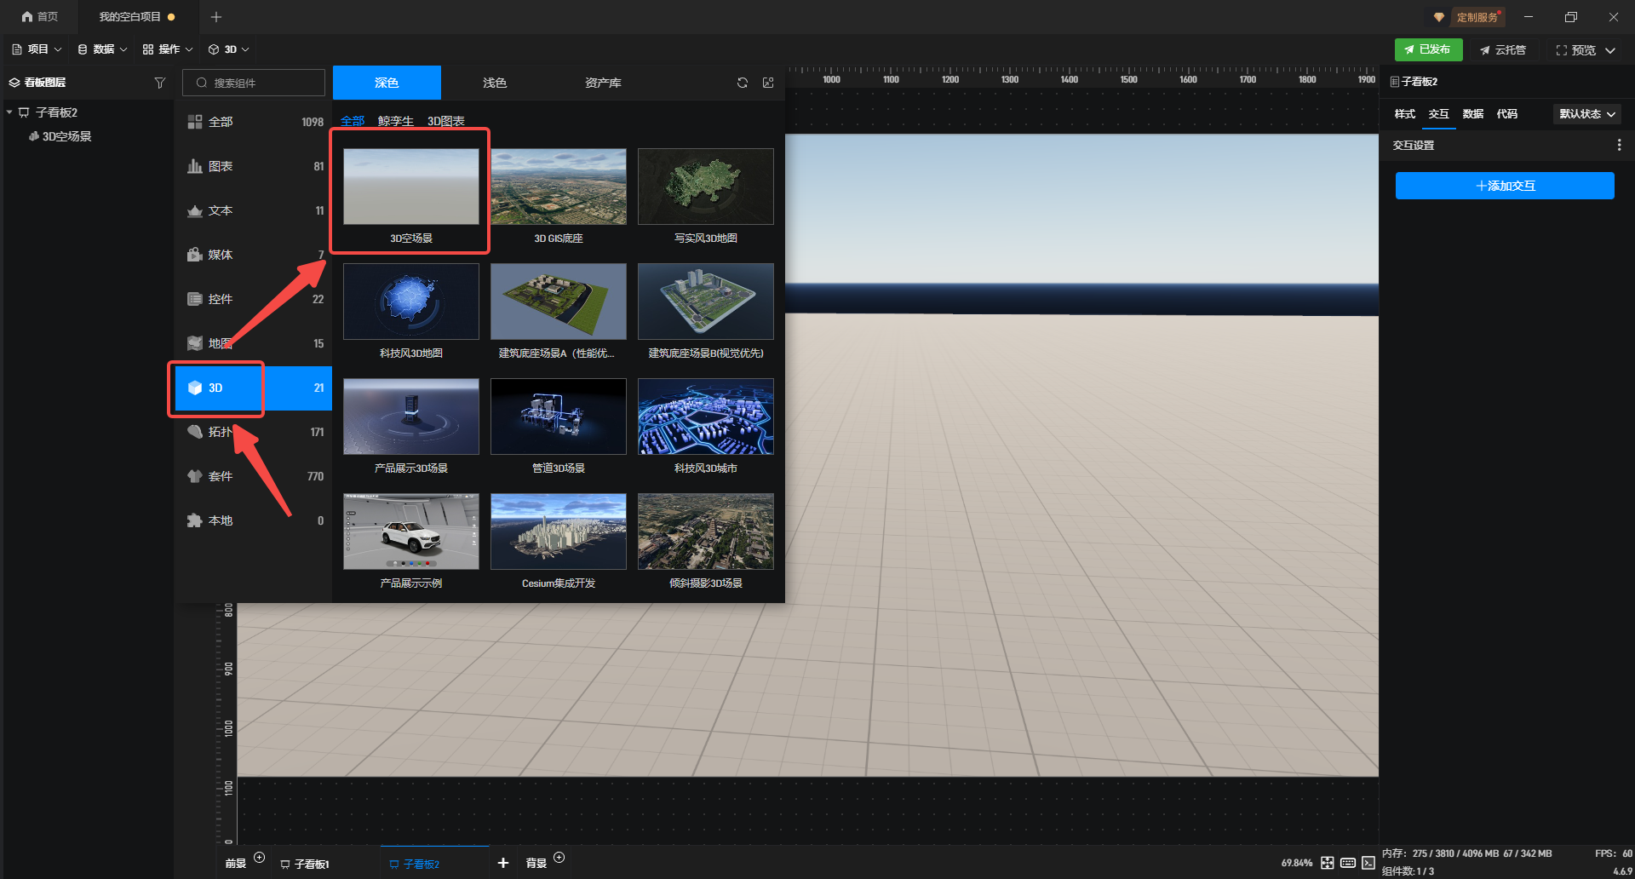Click the fit-to-screen icon near zoom percentage
Screen dimensions: 1635x879
[1327, 863]
